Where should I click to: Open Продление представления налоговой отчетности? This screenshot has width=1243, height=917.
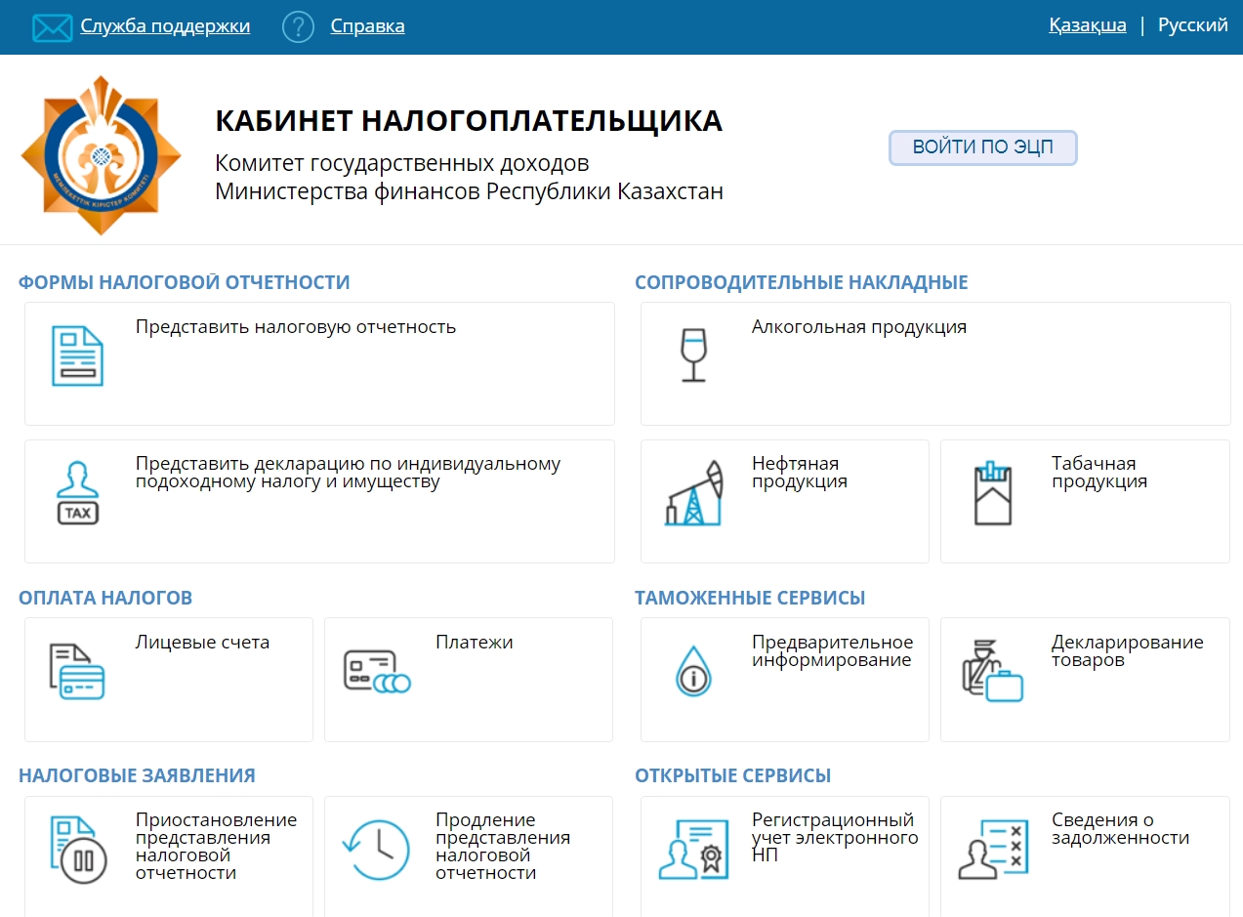[503, 847]
